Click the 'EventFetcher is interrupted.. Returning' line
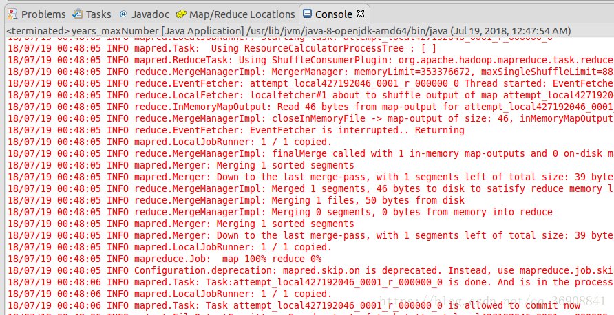Viewport: 614px width, 315px height. pyautogui.click(x=235, y=130)
